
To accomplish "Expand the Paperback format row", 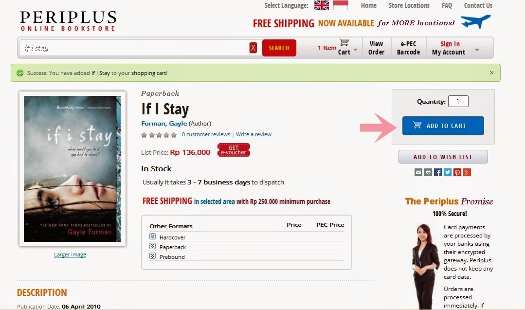I will 153,246.
